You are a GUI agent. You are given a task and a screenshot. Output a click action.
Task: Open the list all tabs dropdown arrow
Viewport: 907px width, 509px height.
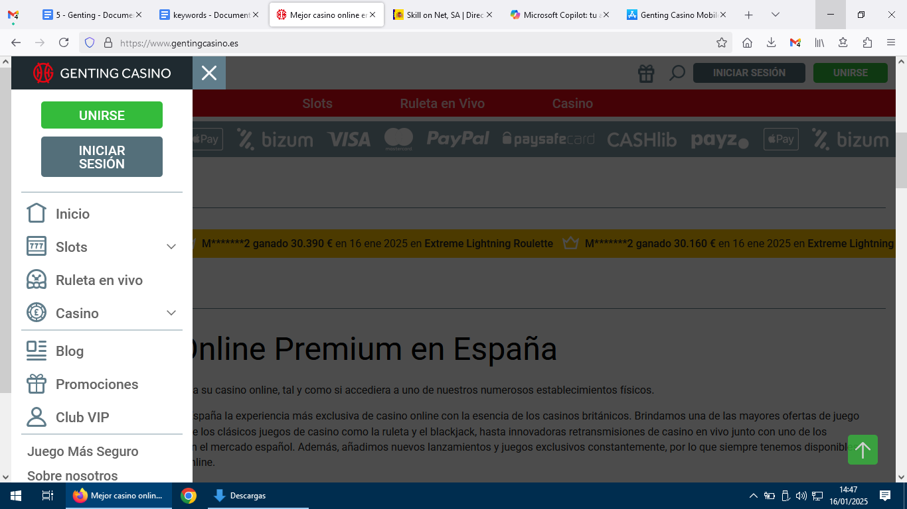(x=776, y=15)
